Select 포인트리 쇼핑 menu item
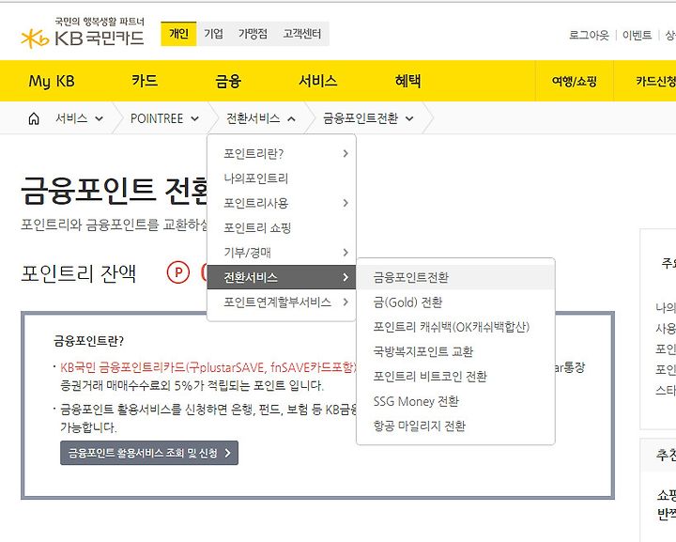The height and width of the screenshot is (542, 676). pyautogui.click(x=282, y=227)
